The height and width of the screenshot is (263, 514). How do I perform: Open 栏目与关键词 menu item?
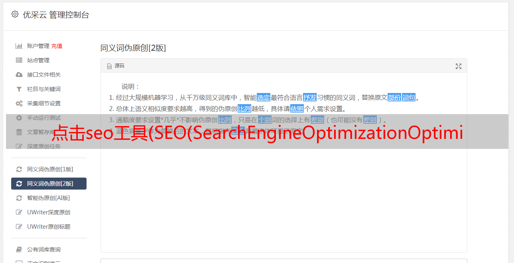coord(44,89)
